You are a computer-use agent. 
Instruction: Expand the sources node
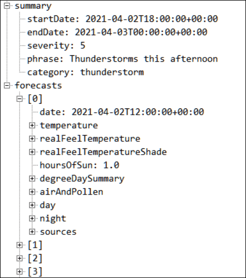coord(32,232)
